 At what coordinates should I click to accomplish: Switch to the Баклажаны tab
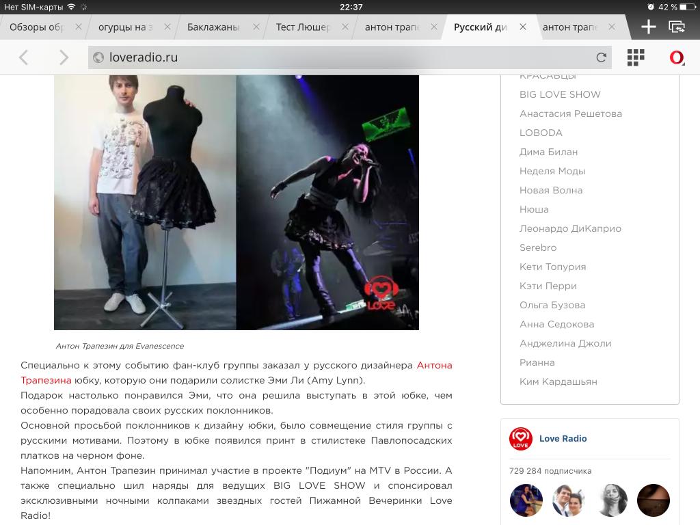click(x=213, y=27)
